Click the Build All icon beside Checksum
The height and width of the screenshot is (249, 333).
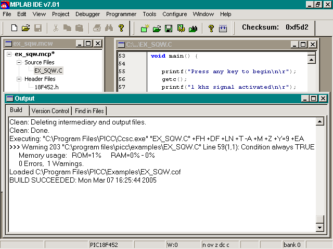click(223, 29)
